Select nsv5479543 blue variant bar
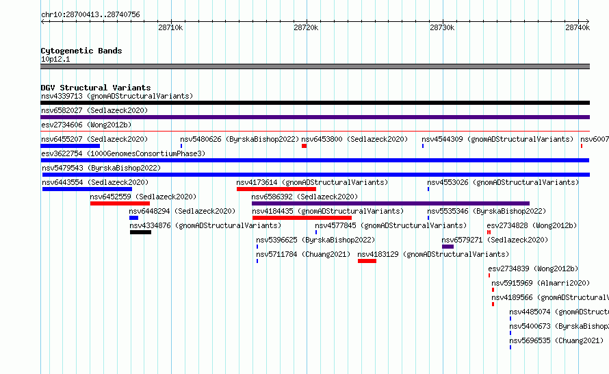This screenshot has width=609, height=374. (x=315, y=175)
